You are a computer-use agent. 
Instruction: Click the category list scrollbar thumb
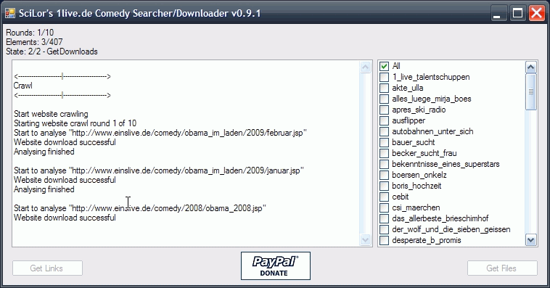[530, 91]
